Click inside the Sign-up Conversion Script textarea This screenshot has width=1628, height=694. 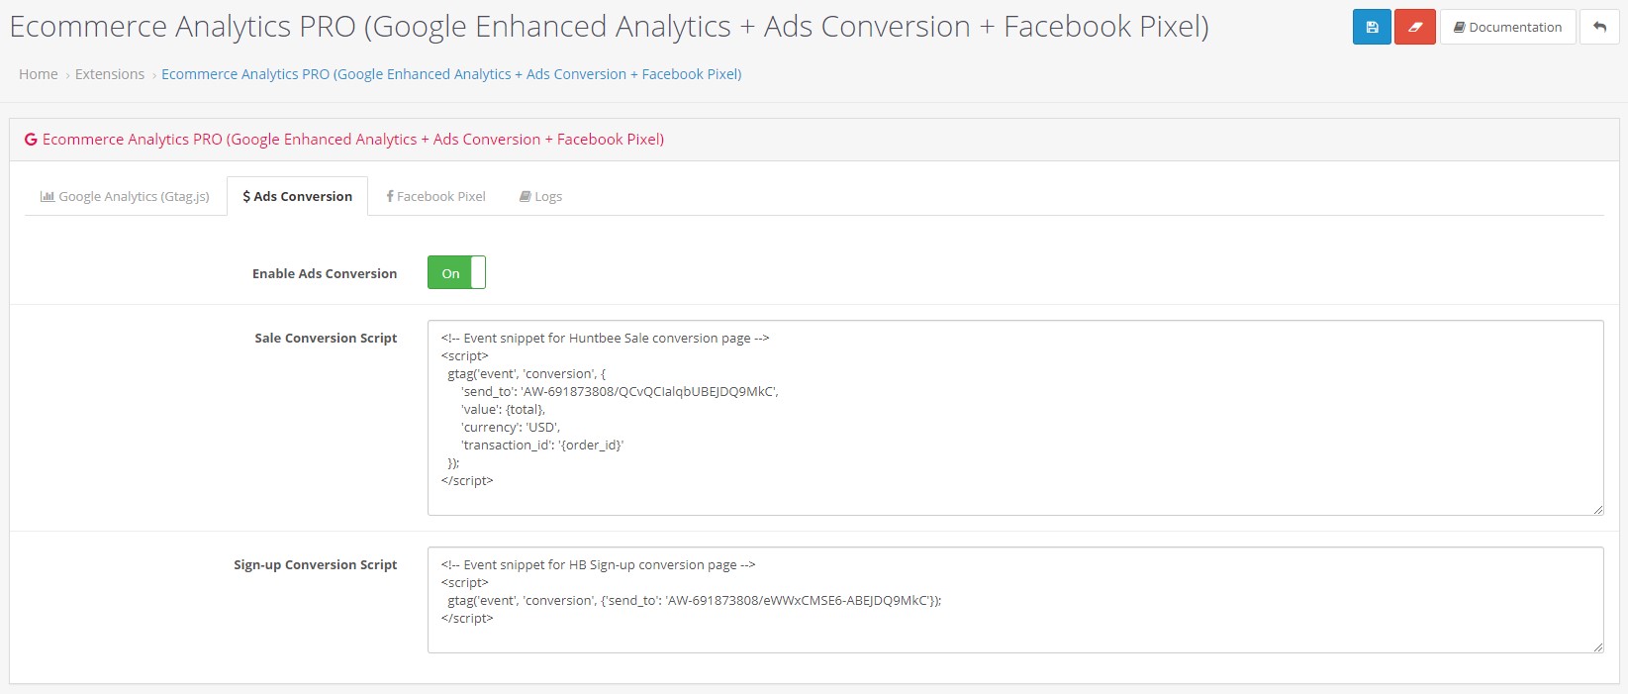1015,600
